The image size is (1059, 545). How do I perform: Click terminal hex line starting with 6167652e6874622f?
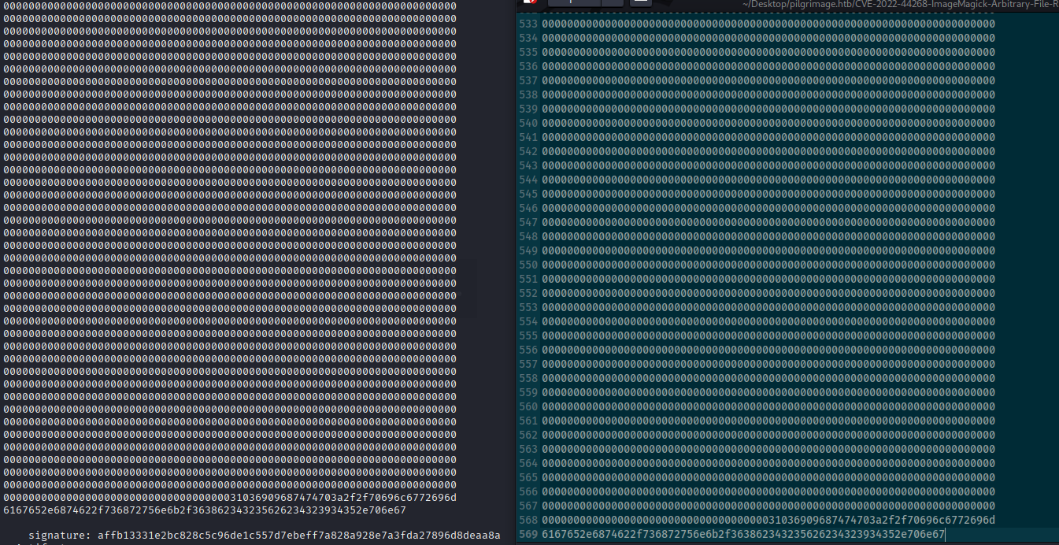pos(205,510)
